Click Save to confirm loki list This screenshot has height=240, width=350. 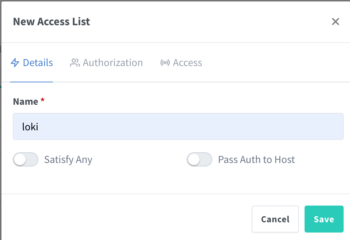click(324, 219)
